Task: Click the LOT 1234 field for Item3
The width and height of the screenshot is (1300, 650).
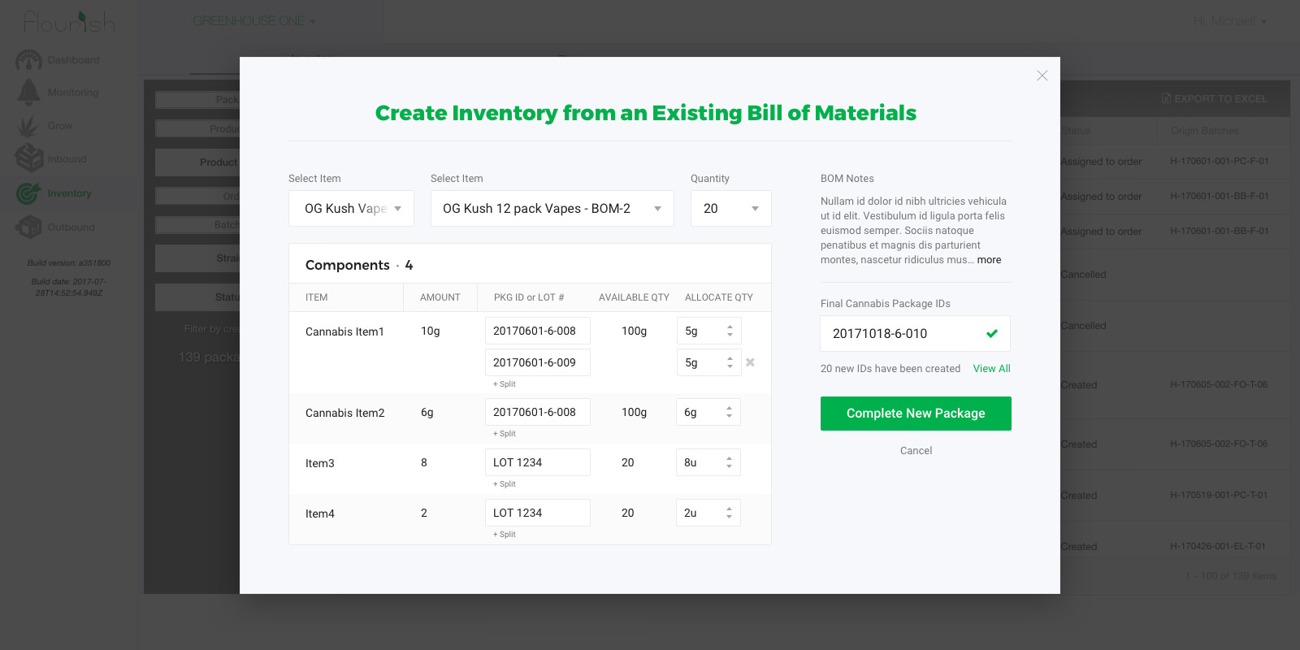Action: point(538,462)
